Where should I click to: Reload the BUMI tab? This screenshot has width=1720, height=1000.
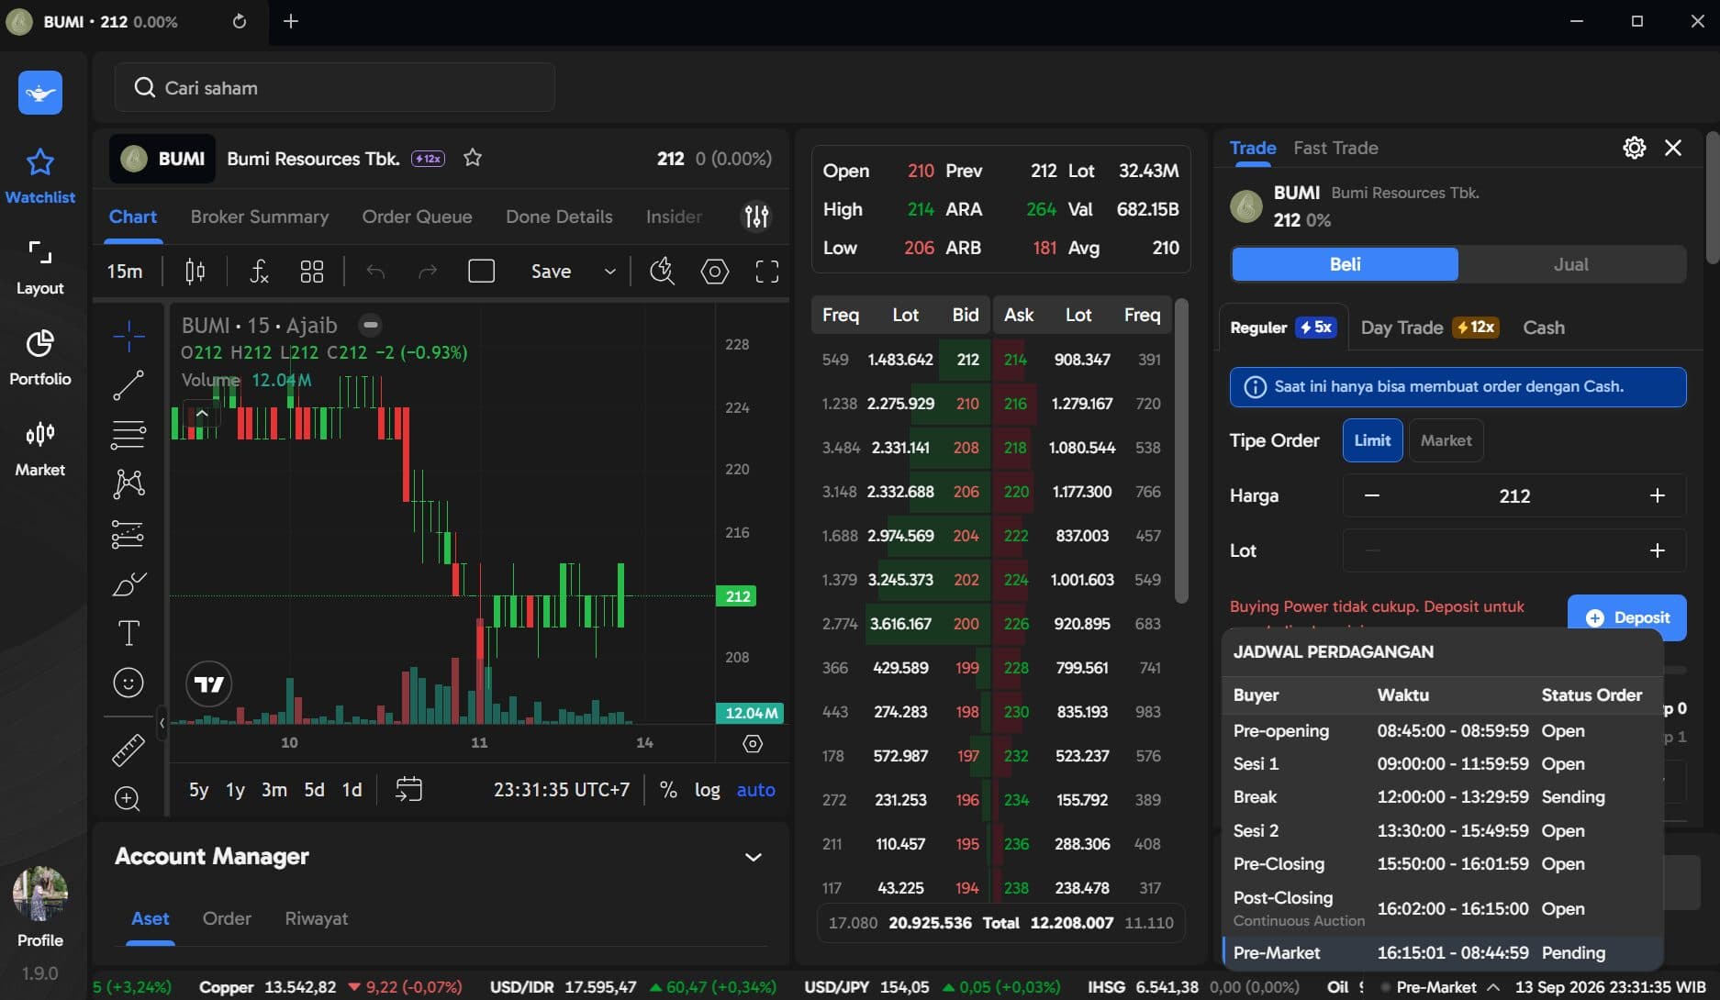240,21
